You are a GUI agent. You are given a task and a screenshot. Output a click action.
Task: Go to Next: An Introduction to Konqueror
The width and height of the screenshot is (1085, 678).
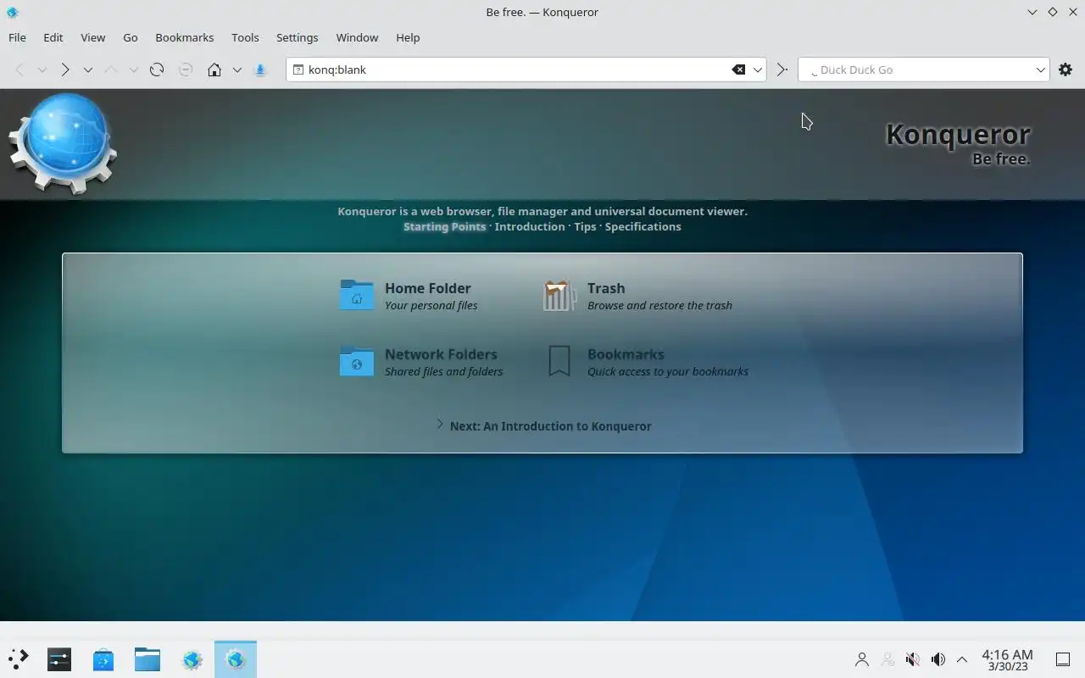pos(550,426)
